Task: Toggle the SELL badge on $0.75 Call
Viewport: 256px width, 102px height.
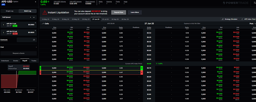Action: click(x=15, y=33)
